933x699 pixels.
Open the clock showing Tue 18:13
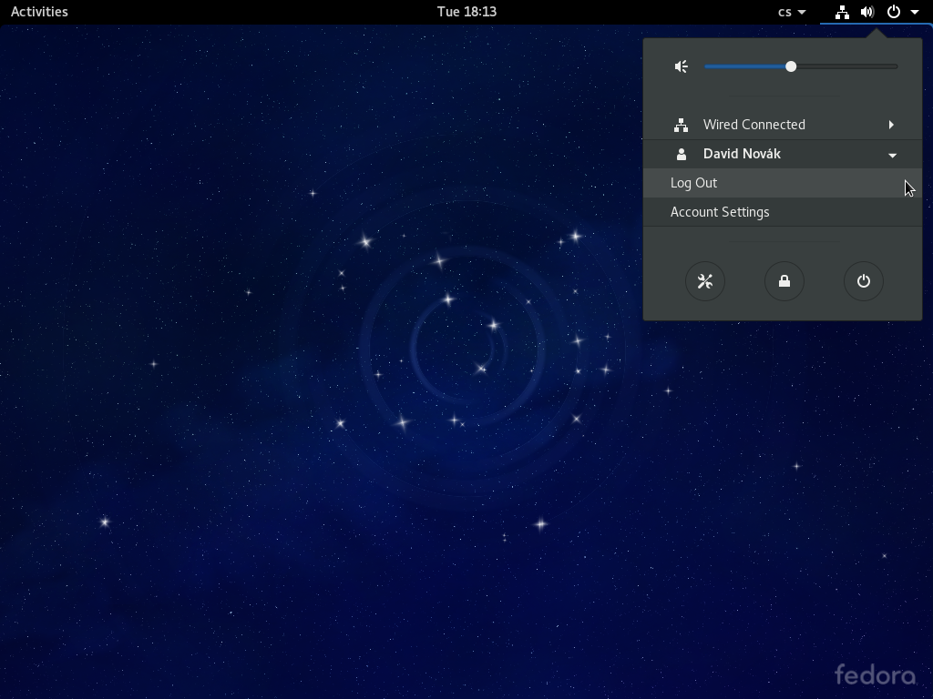click(x=466, y=12)
